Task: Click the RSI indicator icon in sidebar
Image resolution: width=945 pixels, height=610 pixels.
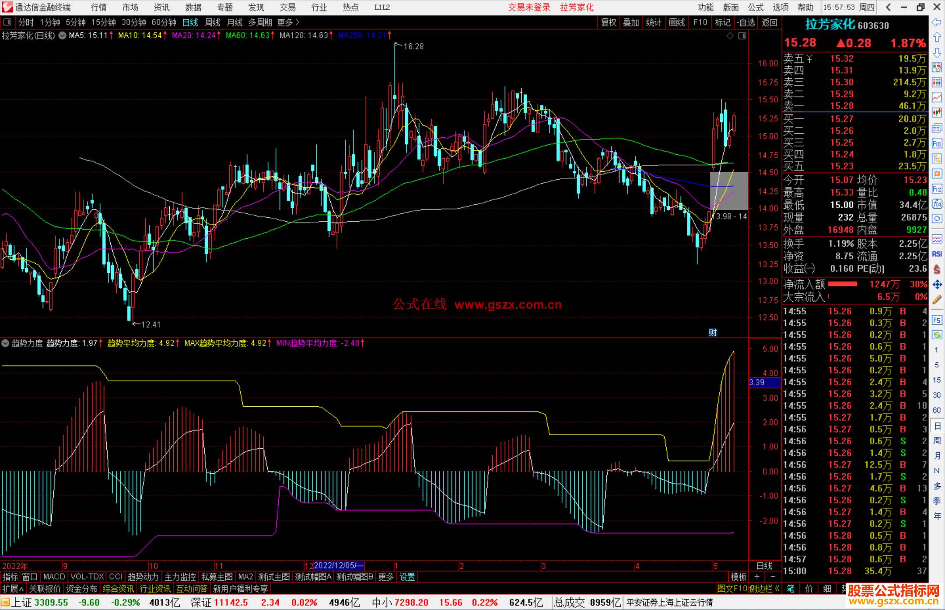Action: tap(937, 254)
